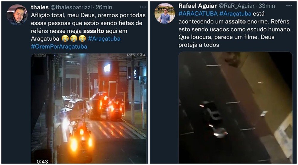
Task: Play the aerial night street video
Action: click(x=235, y=107)
